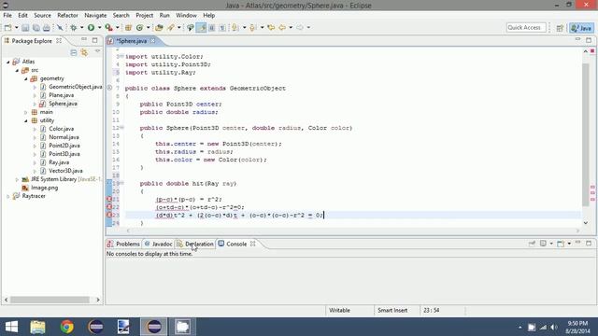Collapse the utility package
Viewport: 598px width, 336px height.
[26, 120]
